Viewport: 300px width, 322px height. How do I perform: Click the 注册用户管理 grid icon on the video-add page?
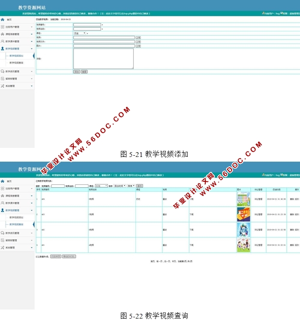[x=3, y=27]
